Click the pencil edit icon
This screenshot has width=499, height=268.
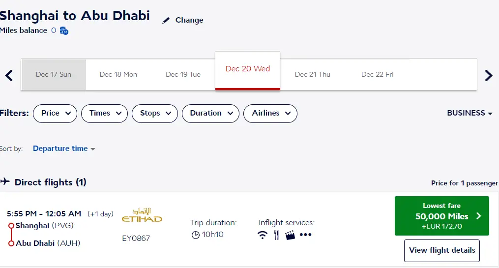[x=166, y=21]
